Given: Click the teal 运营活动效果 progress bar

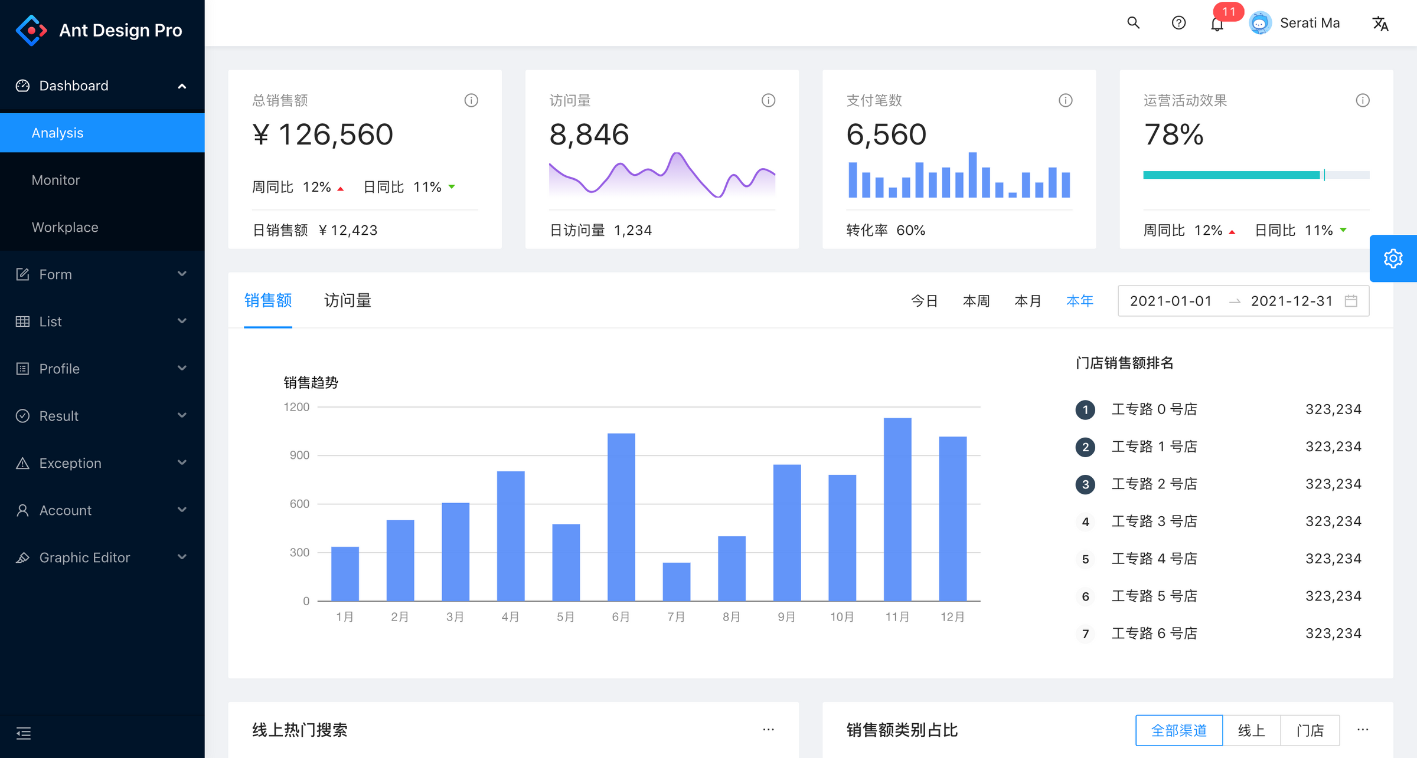Looking at the screenshot, I should [1231, 175].
